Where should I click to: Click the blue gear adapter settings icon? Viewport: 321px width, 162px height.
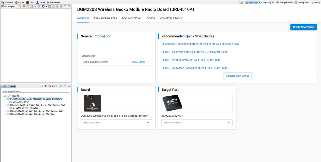click(43, 6)
